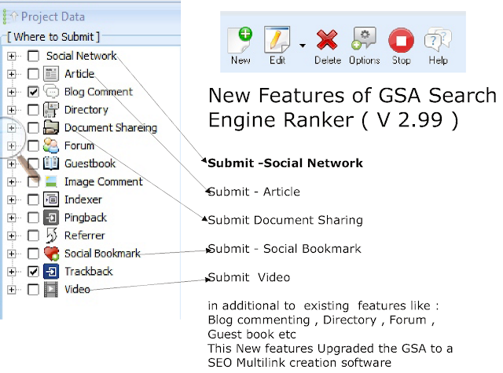The height and width of the screenshot is (373, 503).
Task: Enable the Social Network checkbox
Action: [x=33, y=56]
